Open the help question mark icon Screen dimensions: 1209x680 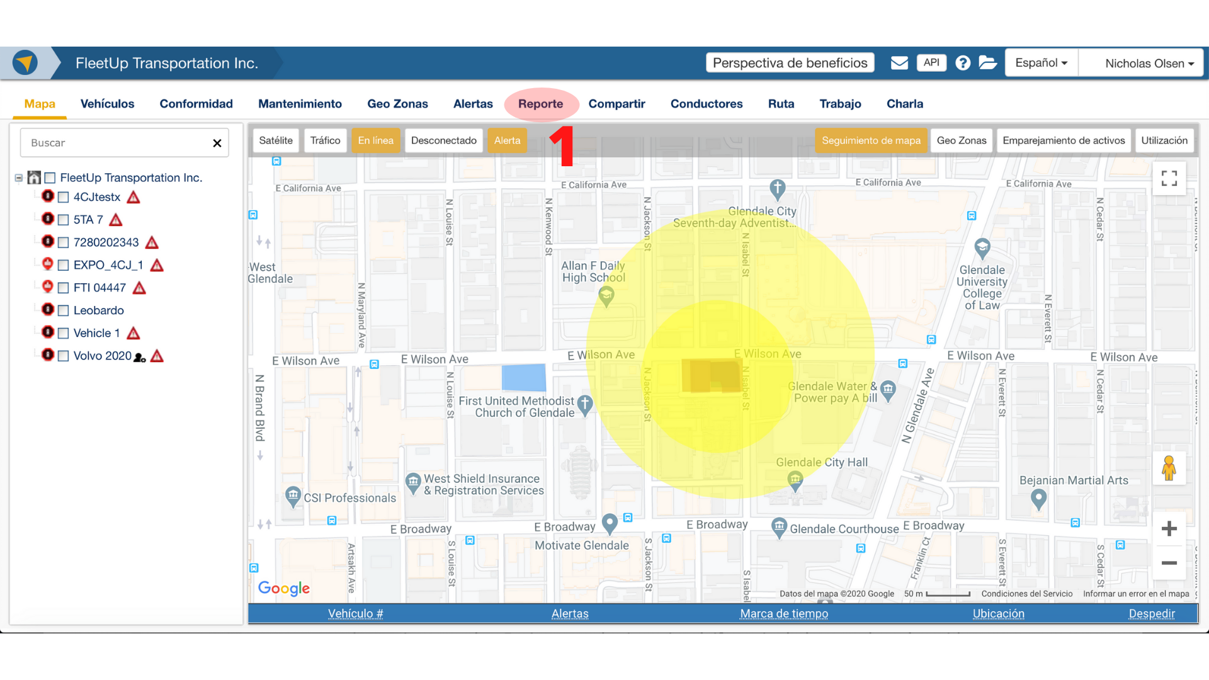tap(963, 63)
